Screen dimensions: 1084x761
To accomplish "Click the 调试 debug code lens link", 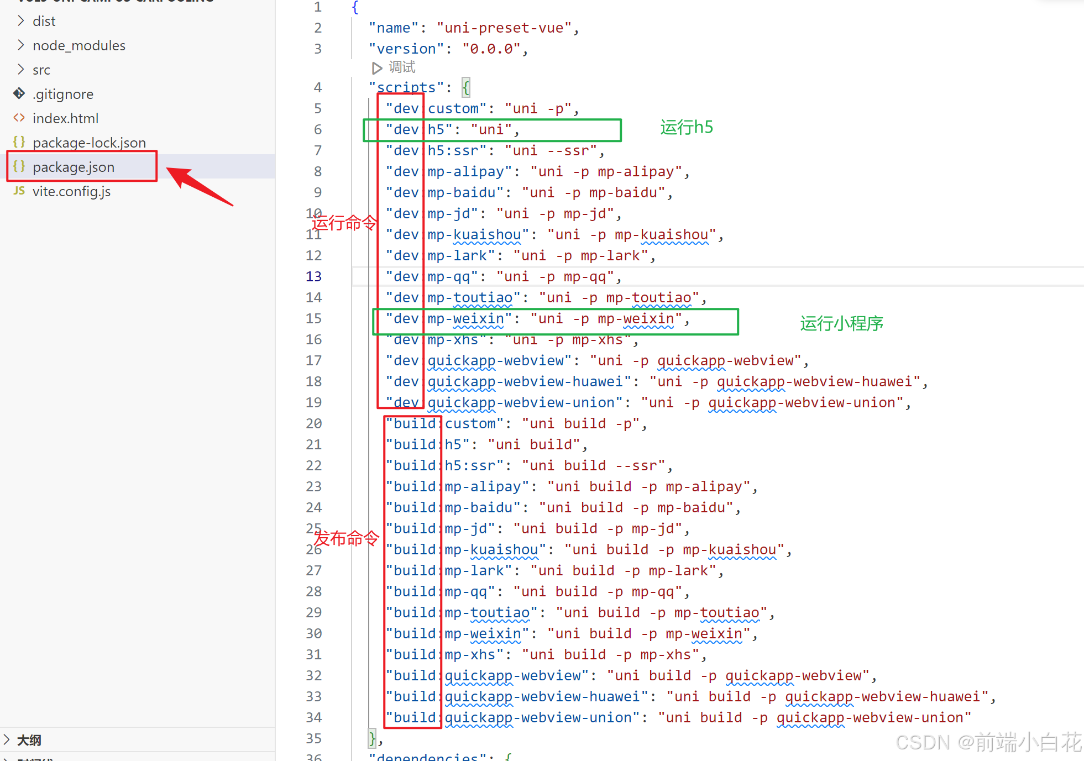I will (x=402, y=67).
